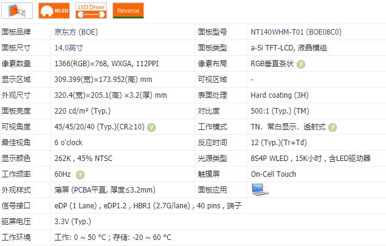Select the 反应时间 label

click(x=212, y=142)
